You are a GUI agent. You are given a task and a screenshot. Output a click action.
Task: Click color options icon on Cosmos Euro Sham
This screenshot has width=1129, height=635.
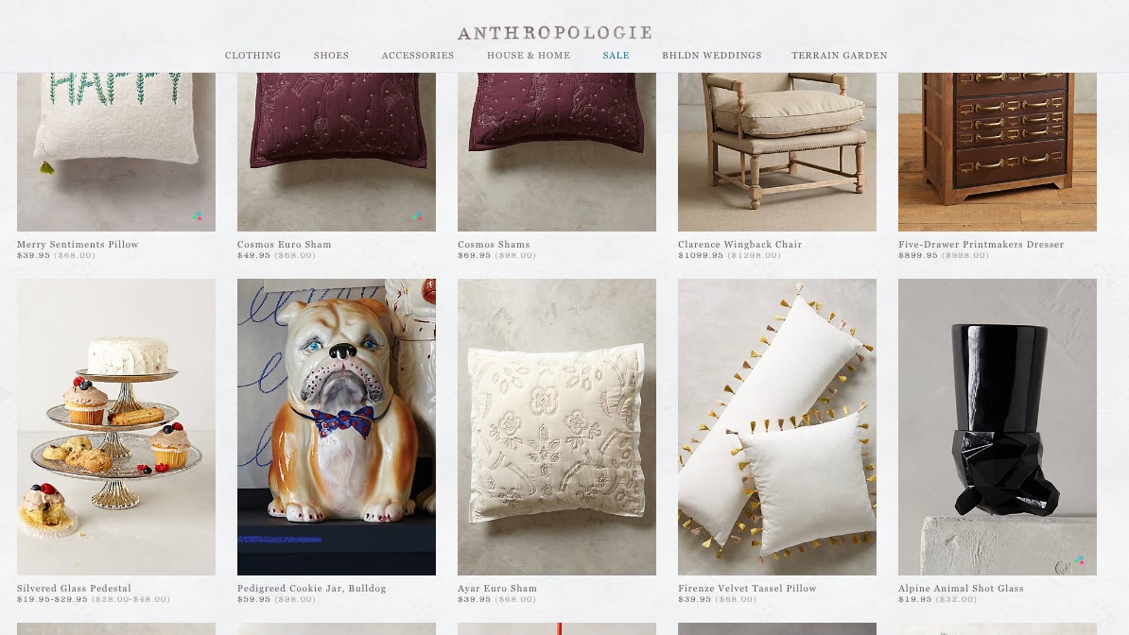click(418, 216)
